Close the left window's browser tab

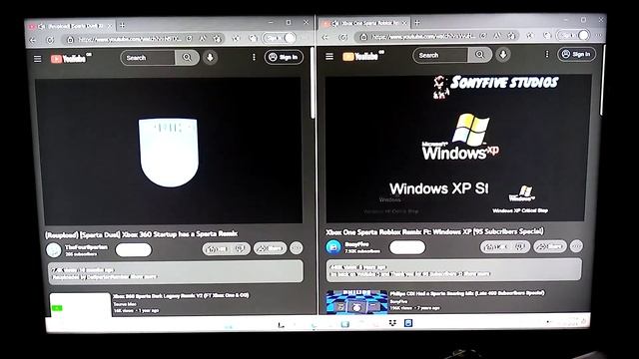click(109, 26)
